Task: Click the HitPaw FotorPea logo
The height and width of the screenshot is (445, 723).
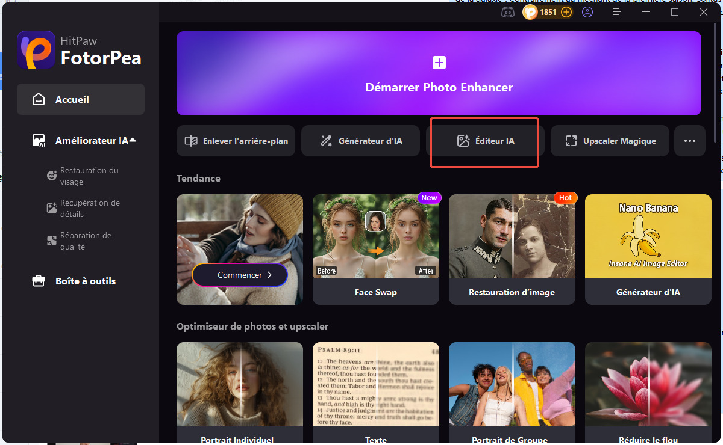Action: [x=36, y=50]
